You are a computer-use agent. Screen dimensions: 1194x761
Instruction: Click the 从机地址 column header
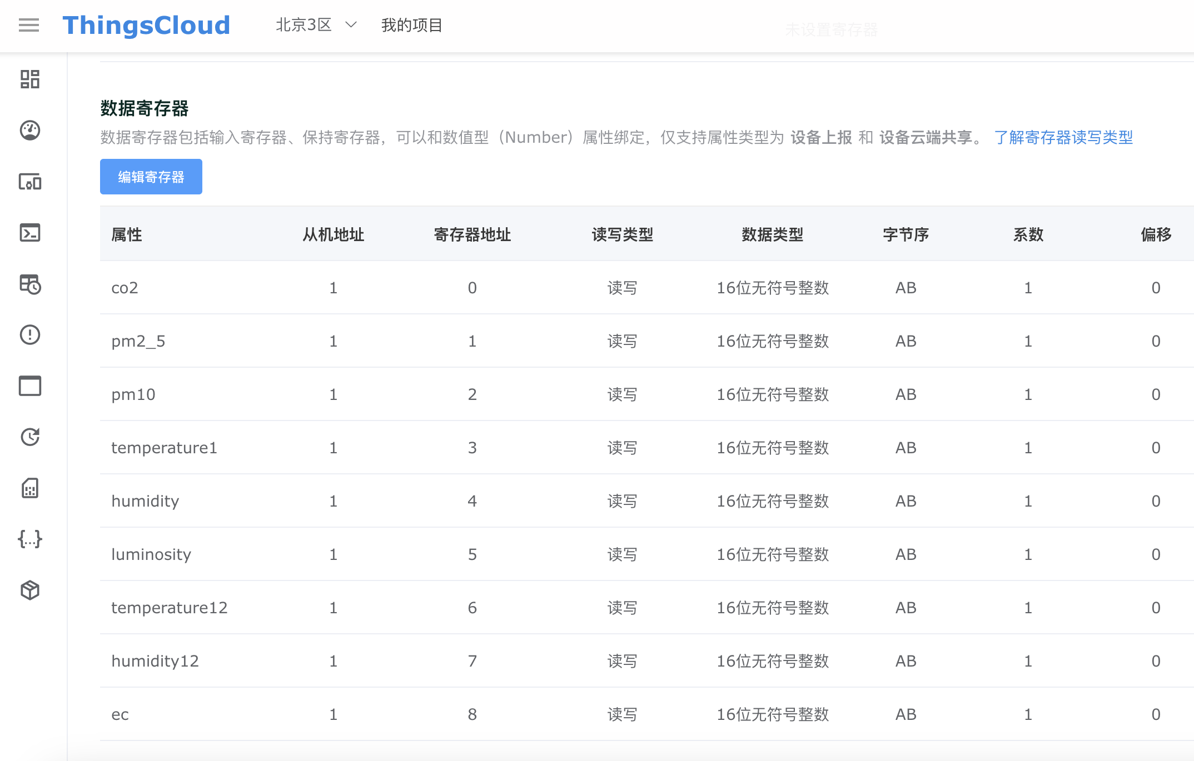tap(333, 234)
